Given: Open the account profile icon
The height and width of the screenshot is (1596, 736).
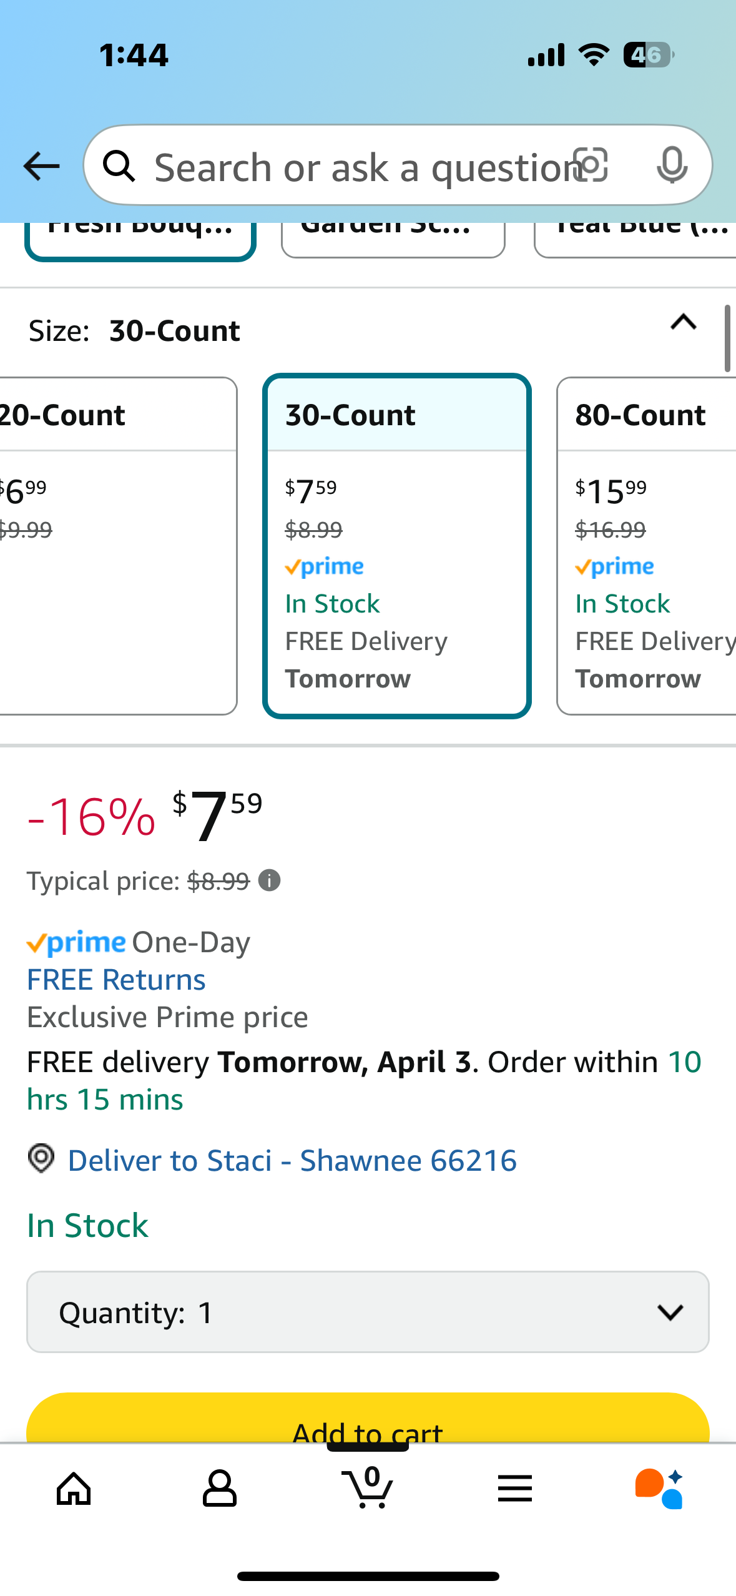Looking at the screenshot, I should click(x=220, y=1489).
